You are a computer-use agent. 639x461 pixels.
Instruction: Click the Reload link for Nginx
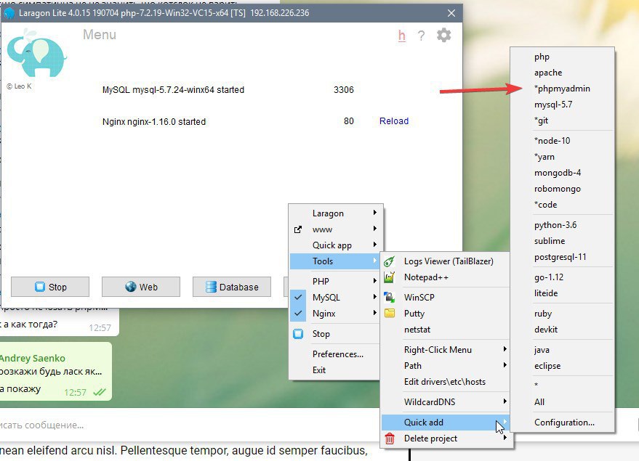[394, 121]
